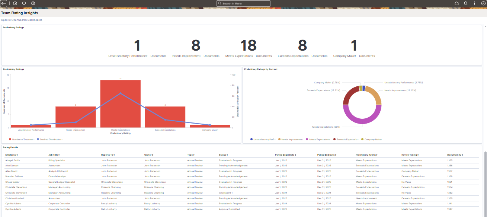The width and height of the screenshot is (487, 217).
Task: Open Favorites with the heart icon
Action: [23, 3]
